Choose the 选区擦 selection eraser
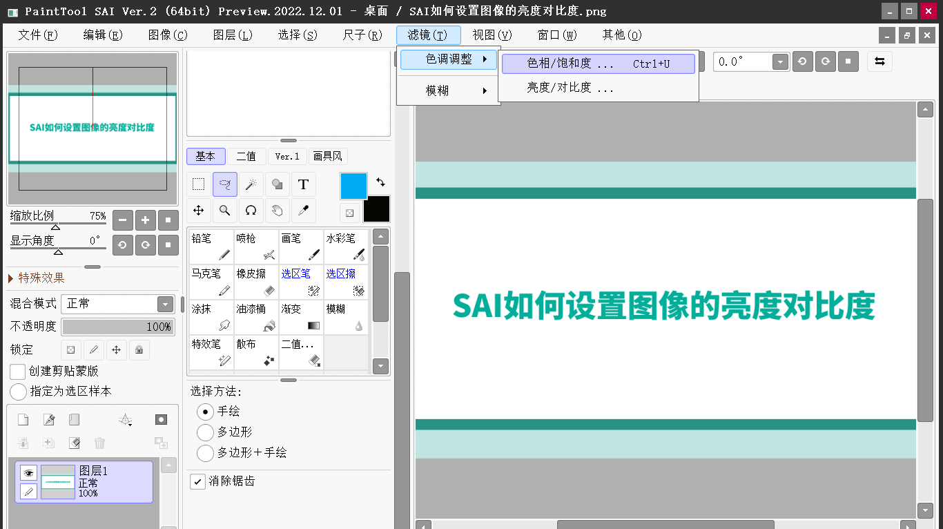943x529 pixels. [346, 282]
